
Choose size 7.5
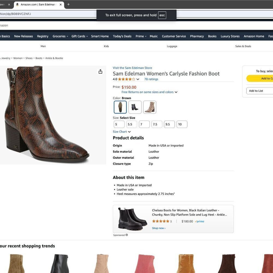pyautogui.click(x=157, y=124)
